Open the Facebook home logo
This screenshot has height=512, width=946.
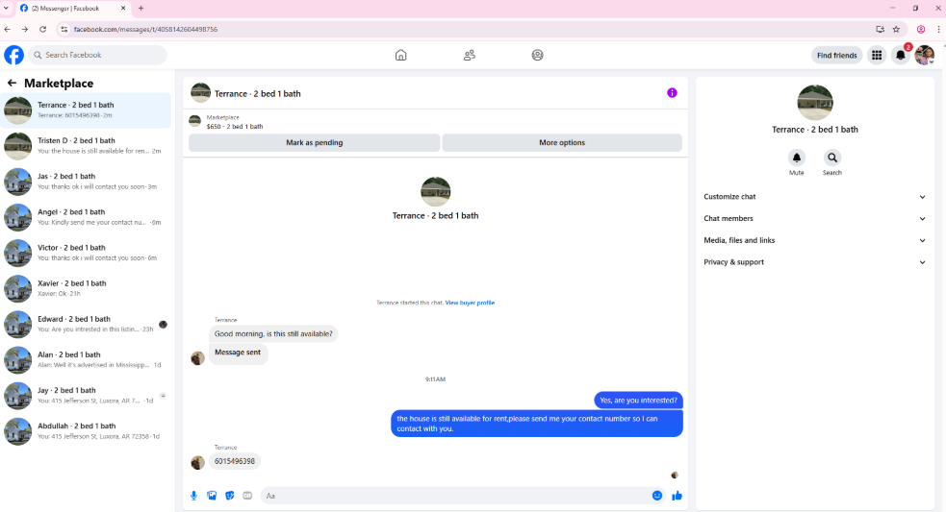click(x=13, y=55)
